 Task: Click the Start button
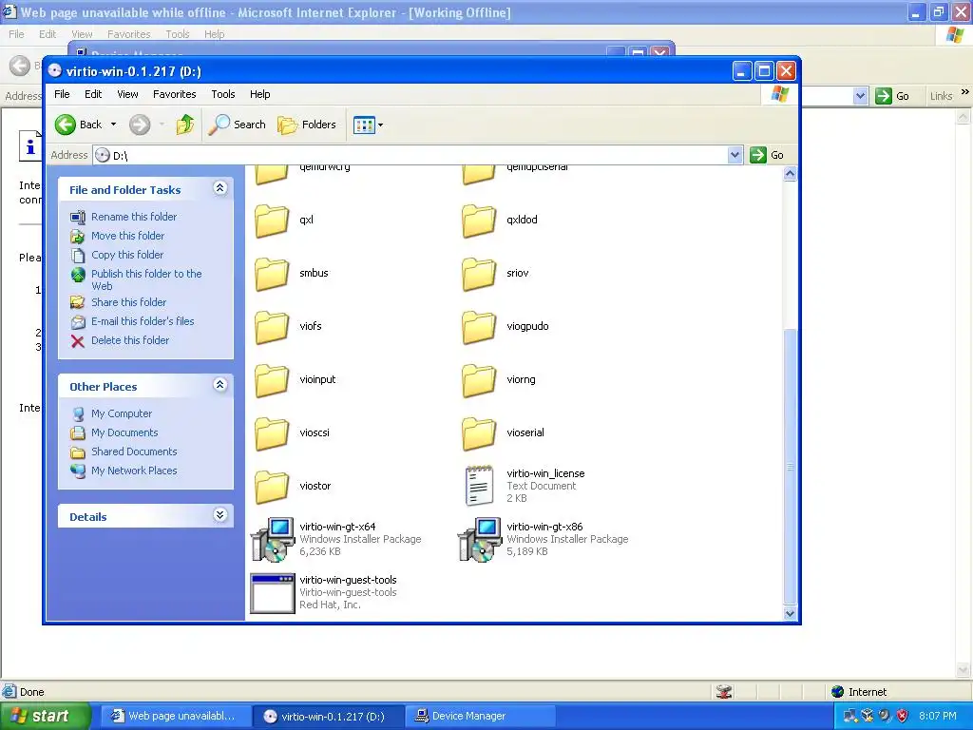click(45, 717)
